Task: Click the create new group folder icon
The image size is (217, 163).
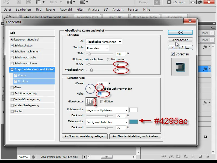Action: click(193, 156)
